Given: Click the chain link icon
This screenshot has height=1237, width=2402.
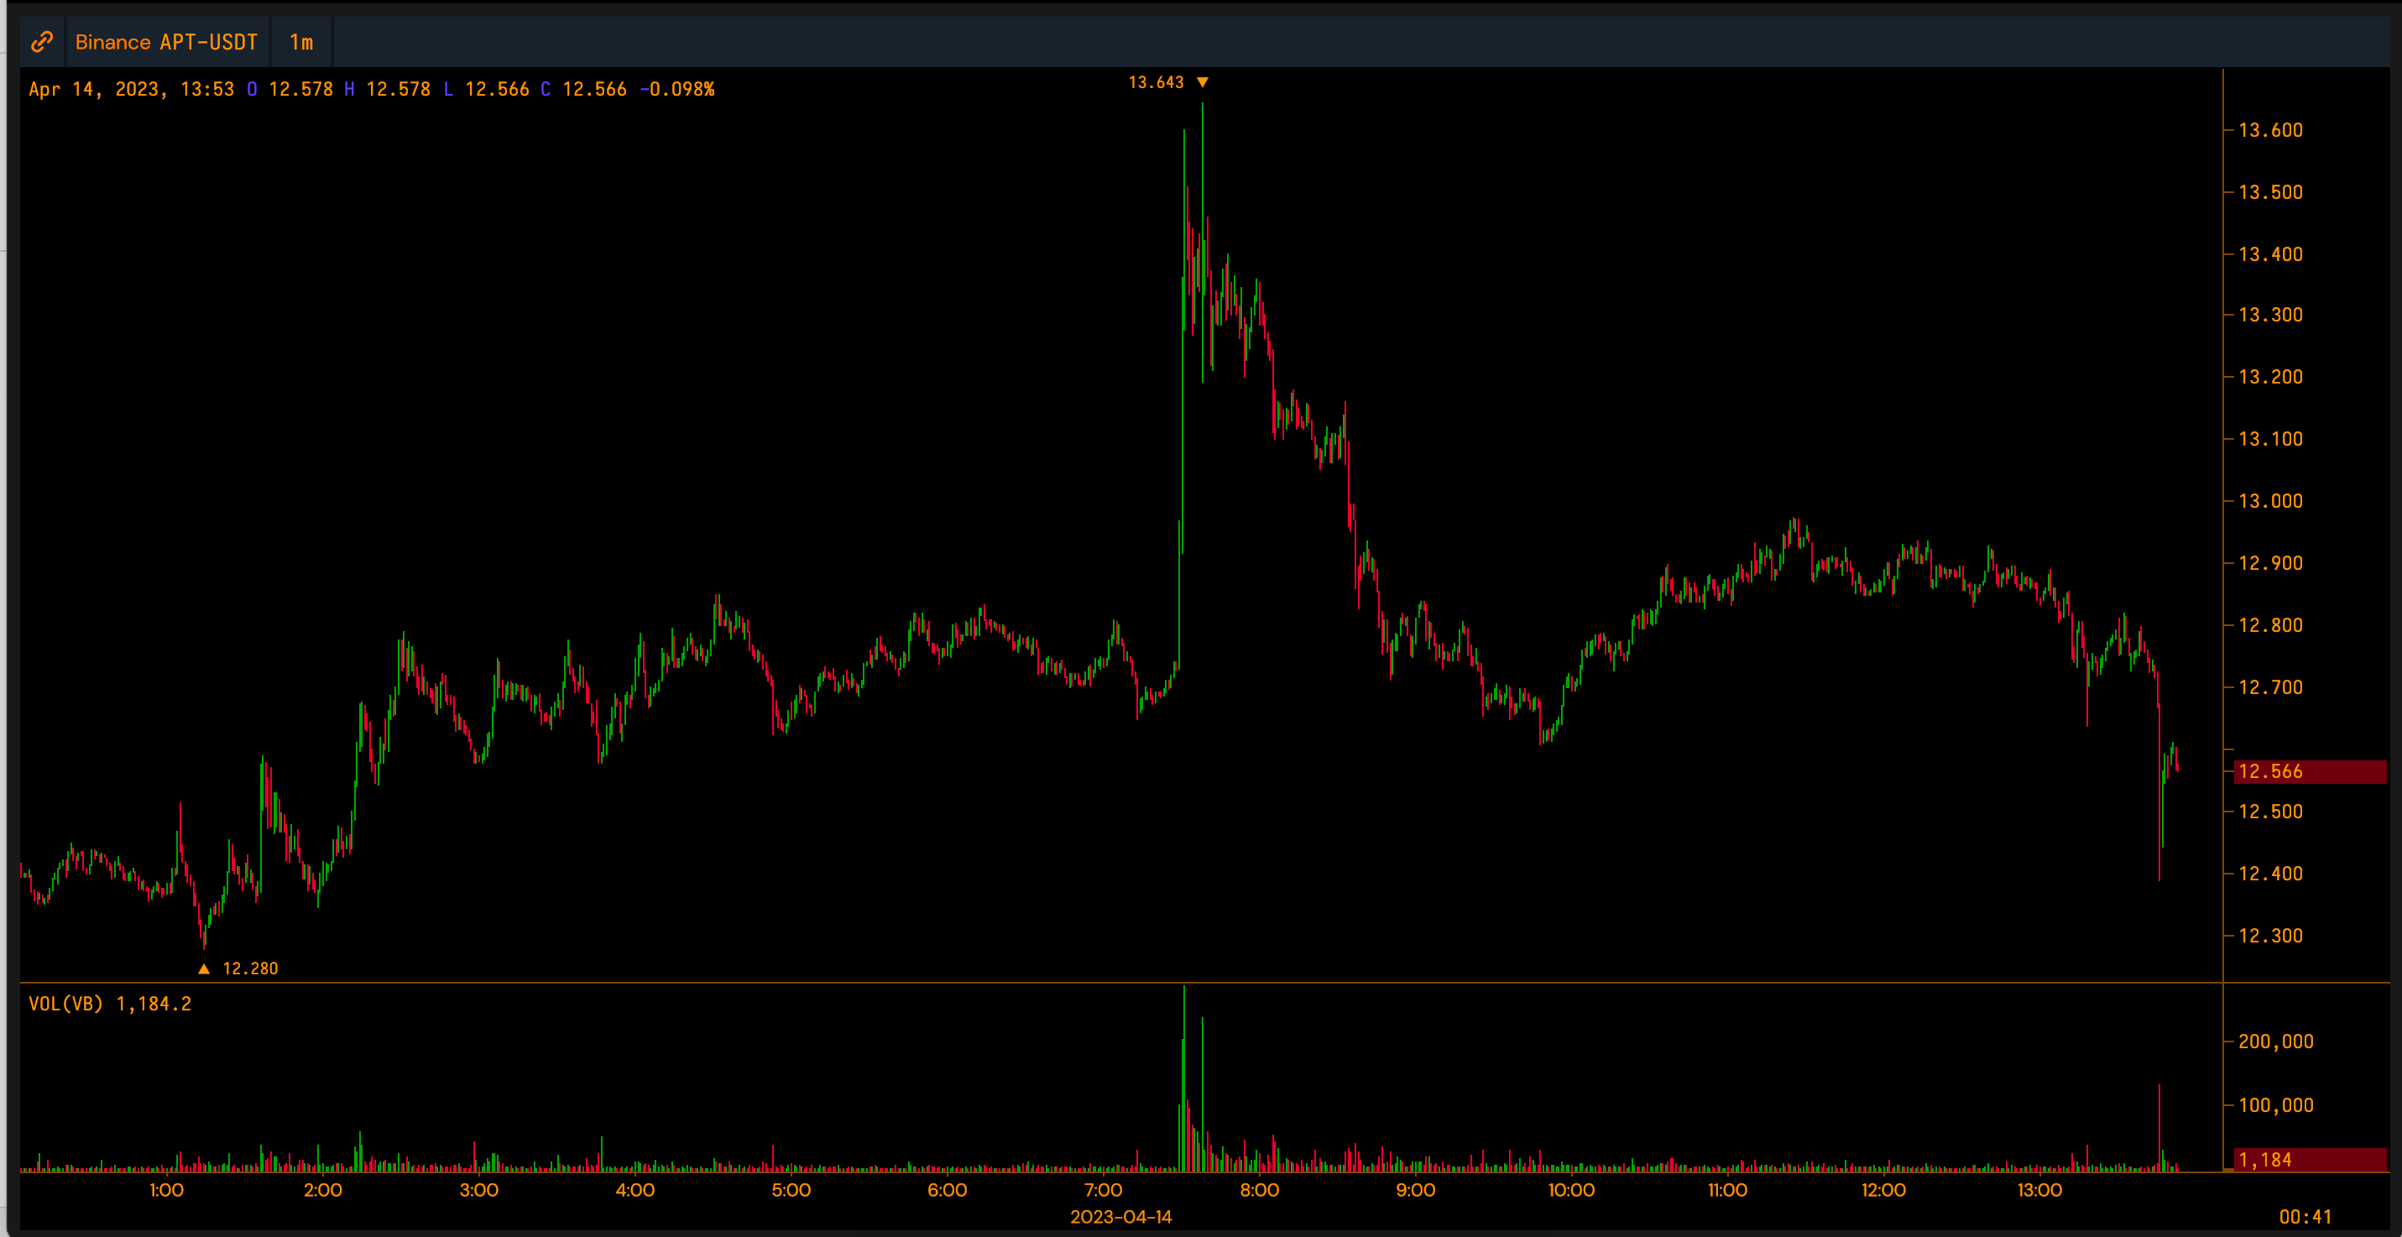Looking at the screenshot, I should click(42, 42).
